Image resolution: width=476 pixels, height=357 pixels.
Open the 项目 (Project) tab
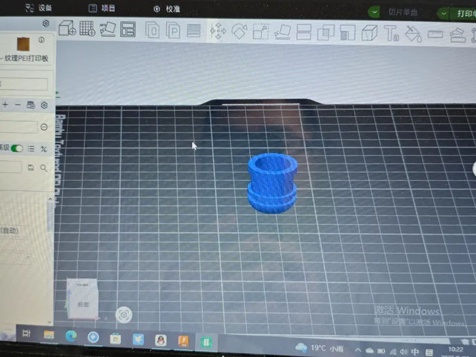102,8
